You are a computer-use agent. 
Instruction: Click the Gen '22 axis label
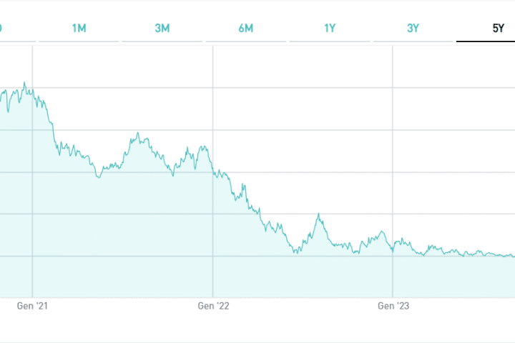213,306
